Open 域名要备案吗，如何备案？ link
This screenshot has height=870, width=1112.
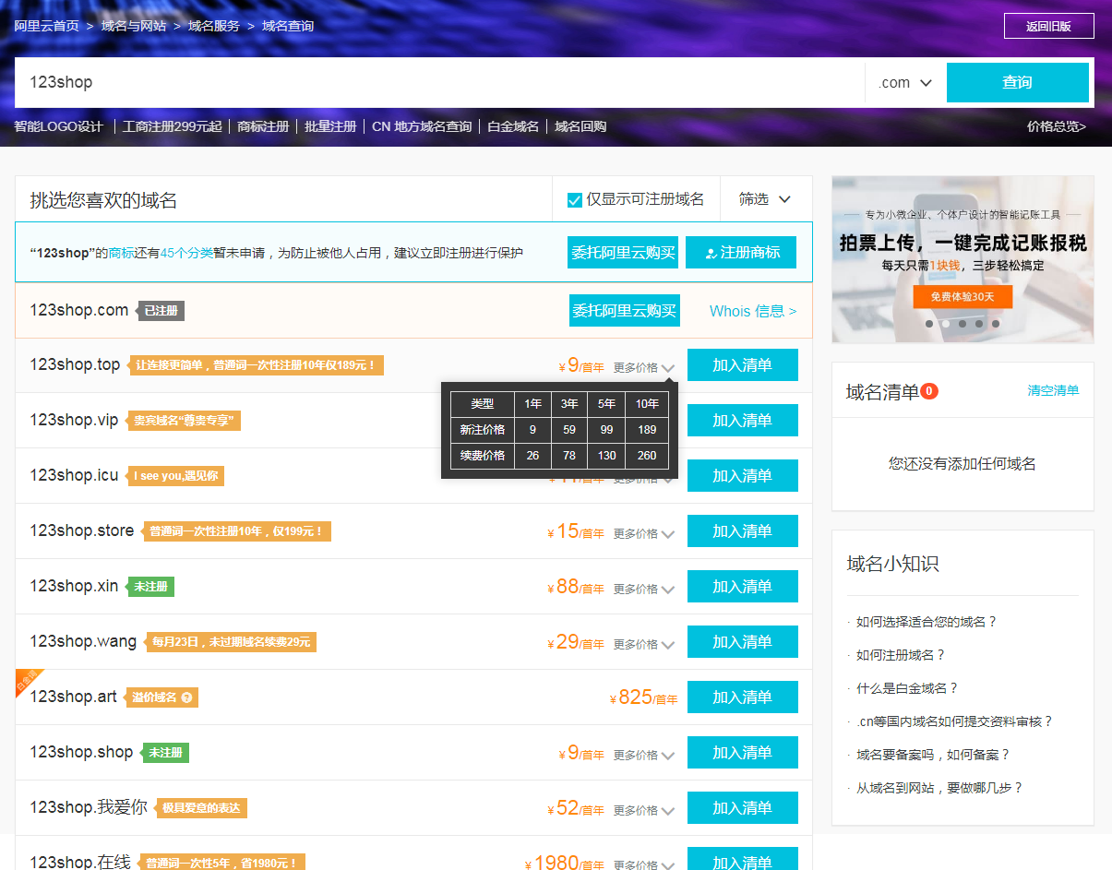click(933, 755)
